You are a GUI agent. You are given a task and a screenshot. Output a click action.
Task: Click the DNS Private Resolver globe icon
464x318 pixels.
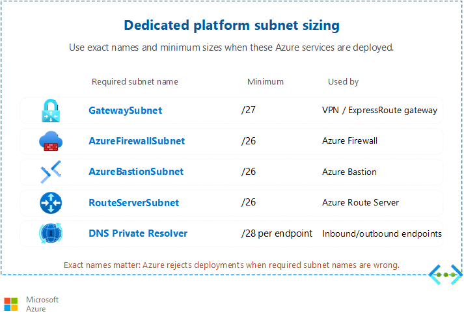point(51,233)
